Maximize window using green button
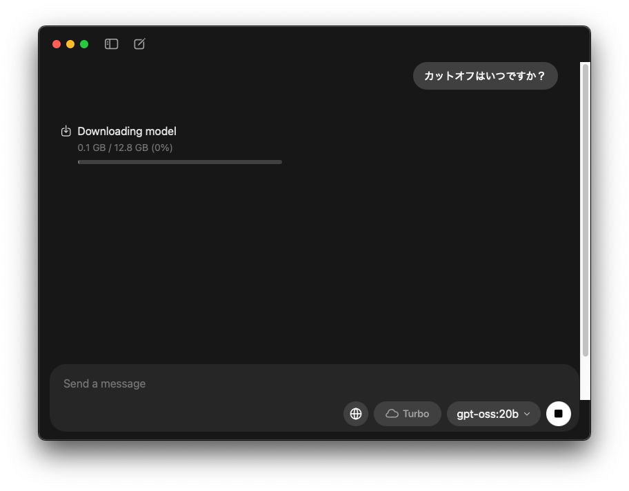Viewport: 629px width, 491px height. [84, 44]
